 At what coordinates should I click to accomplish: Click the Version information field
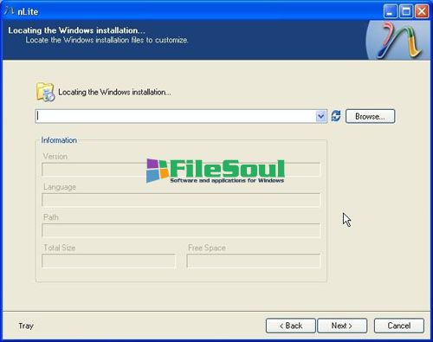point(181,170)
